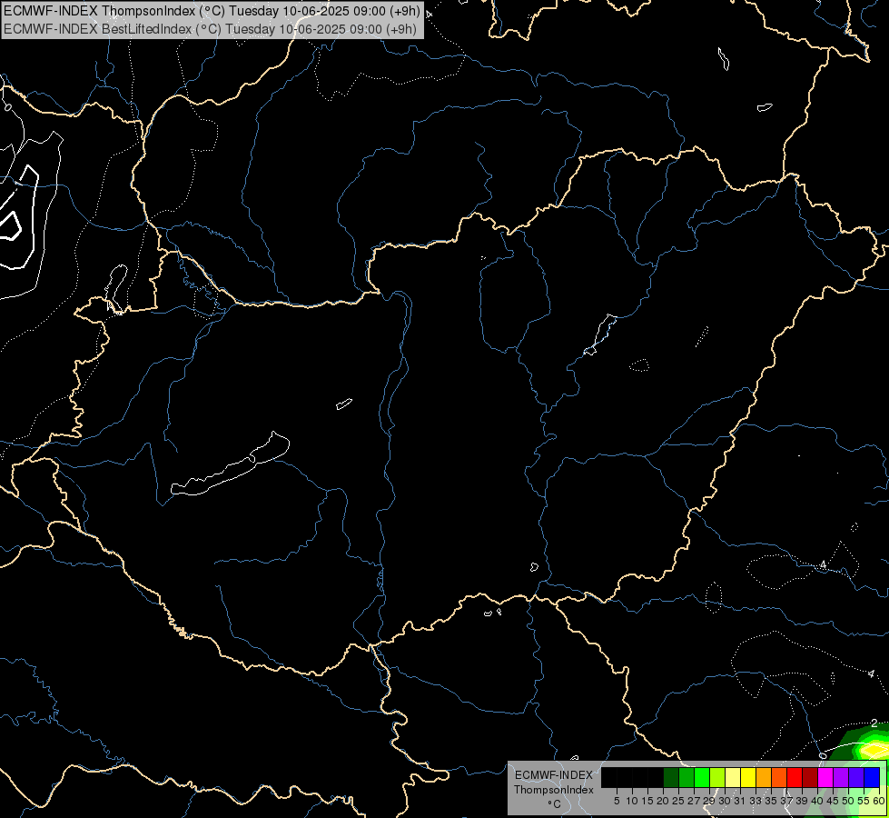Pick the indigo 50–55 legend swatch
This screenshot has height=818, width=889.
click(856, 777)
